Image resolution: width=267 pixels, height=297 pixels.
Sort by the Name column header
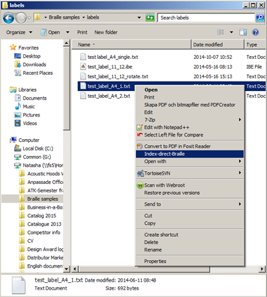click(x=131, y=45)
